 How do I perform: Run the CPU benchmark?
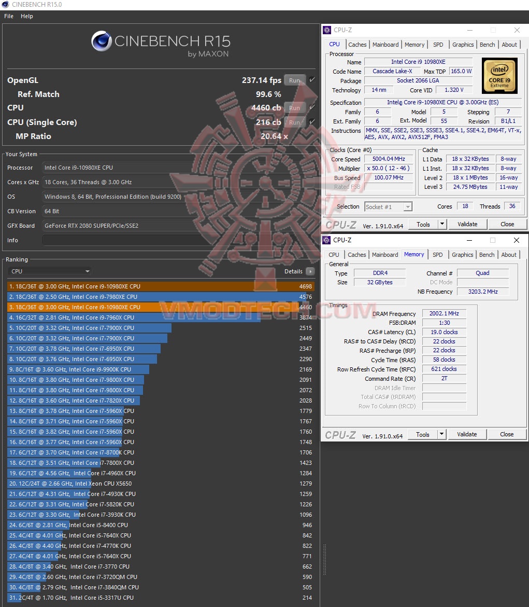pyautogui.click(x=295, y=107)
